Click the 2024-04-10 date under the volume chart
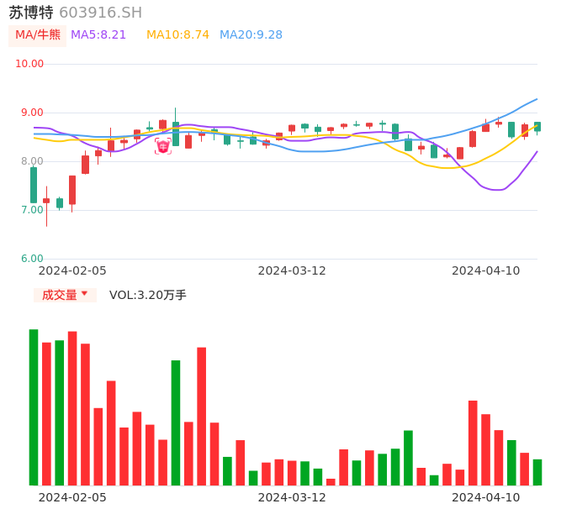Screen dimensions: 577x509 point(485,497)
